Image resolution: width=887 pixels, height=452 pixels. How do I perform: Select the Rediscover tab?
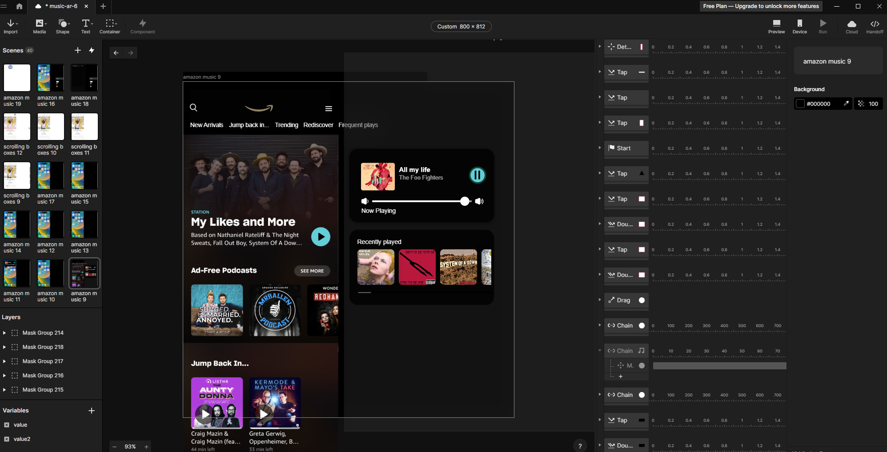(318, 125)
